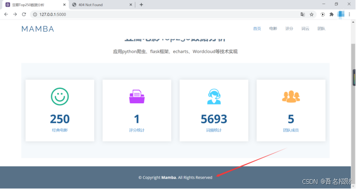Open Chrome three-dot menu
Viewport: 356px width, 189px height.
(349, 14)
